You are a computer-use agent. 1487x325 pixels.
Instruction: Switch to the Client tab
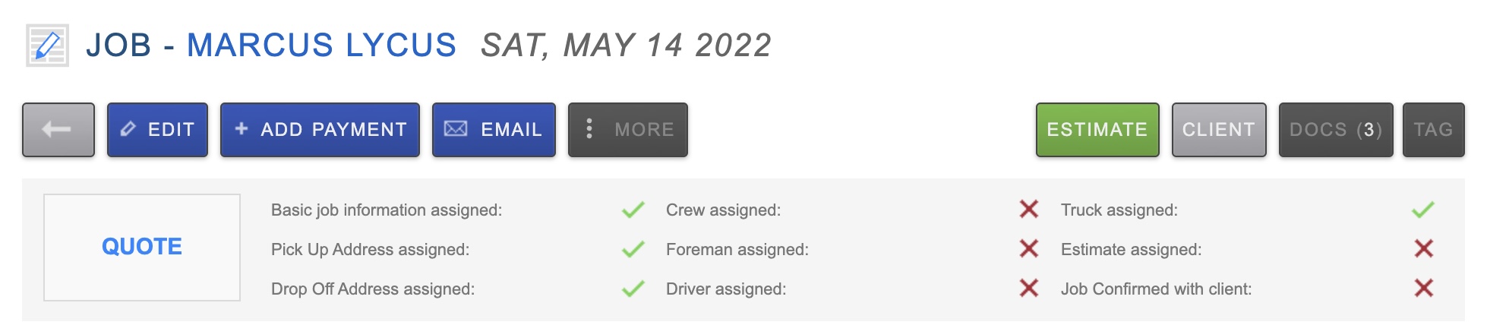click(x=1219, y=130)
